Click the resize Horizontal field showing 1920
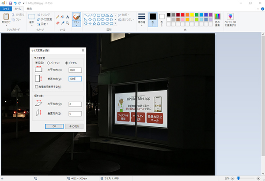 point(75,70)
